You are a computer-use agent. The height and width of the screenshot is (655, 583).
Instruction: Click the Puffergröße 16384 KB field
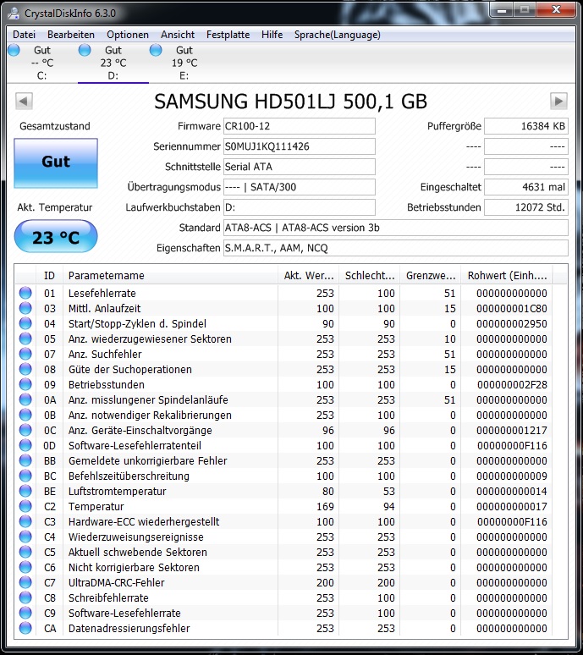click(526, 126)
